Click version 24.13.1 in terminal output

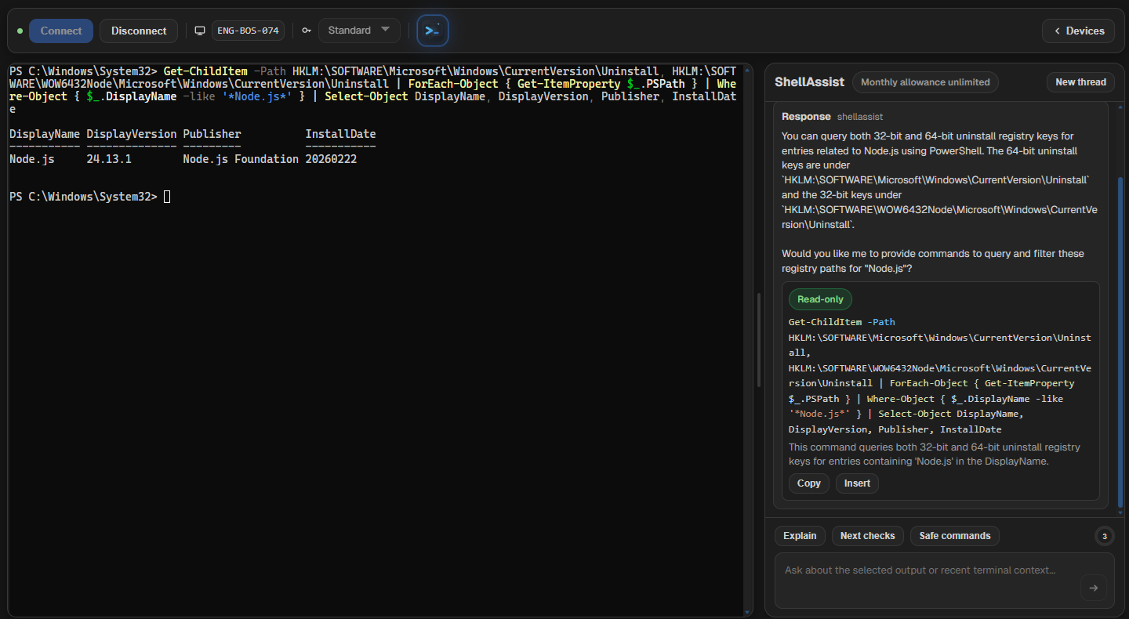coord(109,159)
